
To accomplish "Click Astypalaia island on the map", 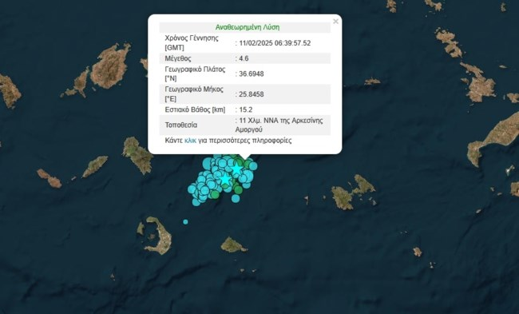I will click(x=353, y=193).
